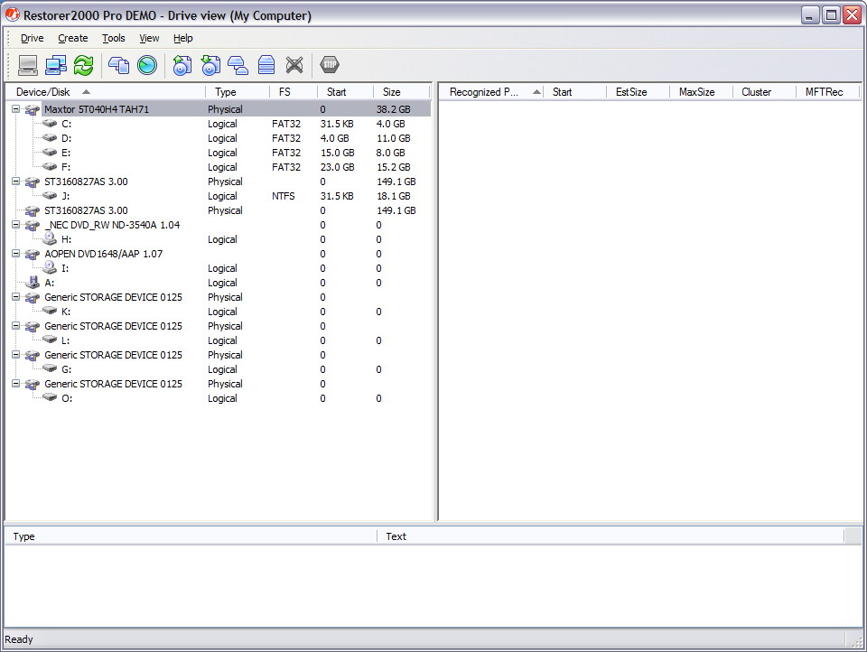This screenshot has height=652, width=867.
Task: Click the floppy drive icon for A:
Action: tap(33, 282)
